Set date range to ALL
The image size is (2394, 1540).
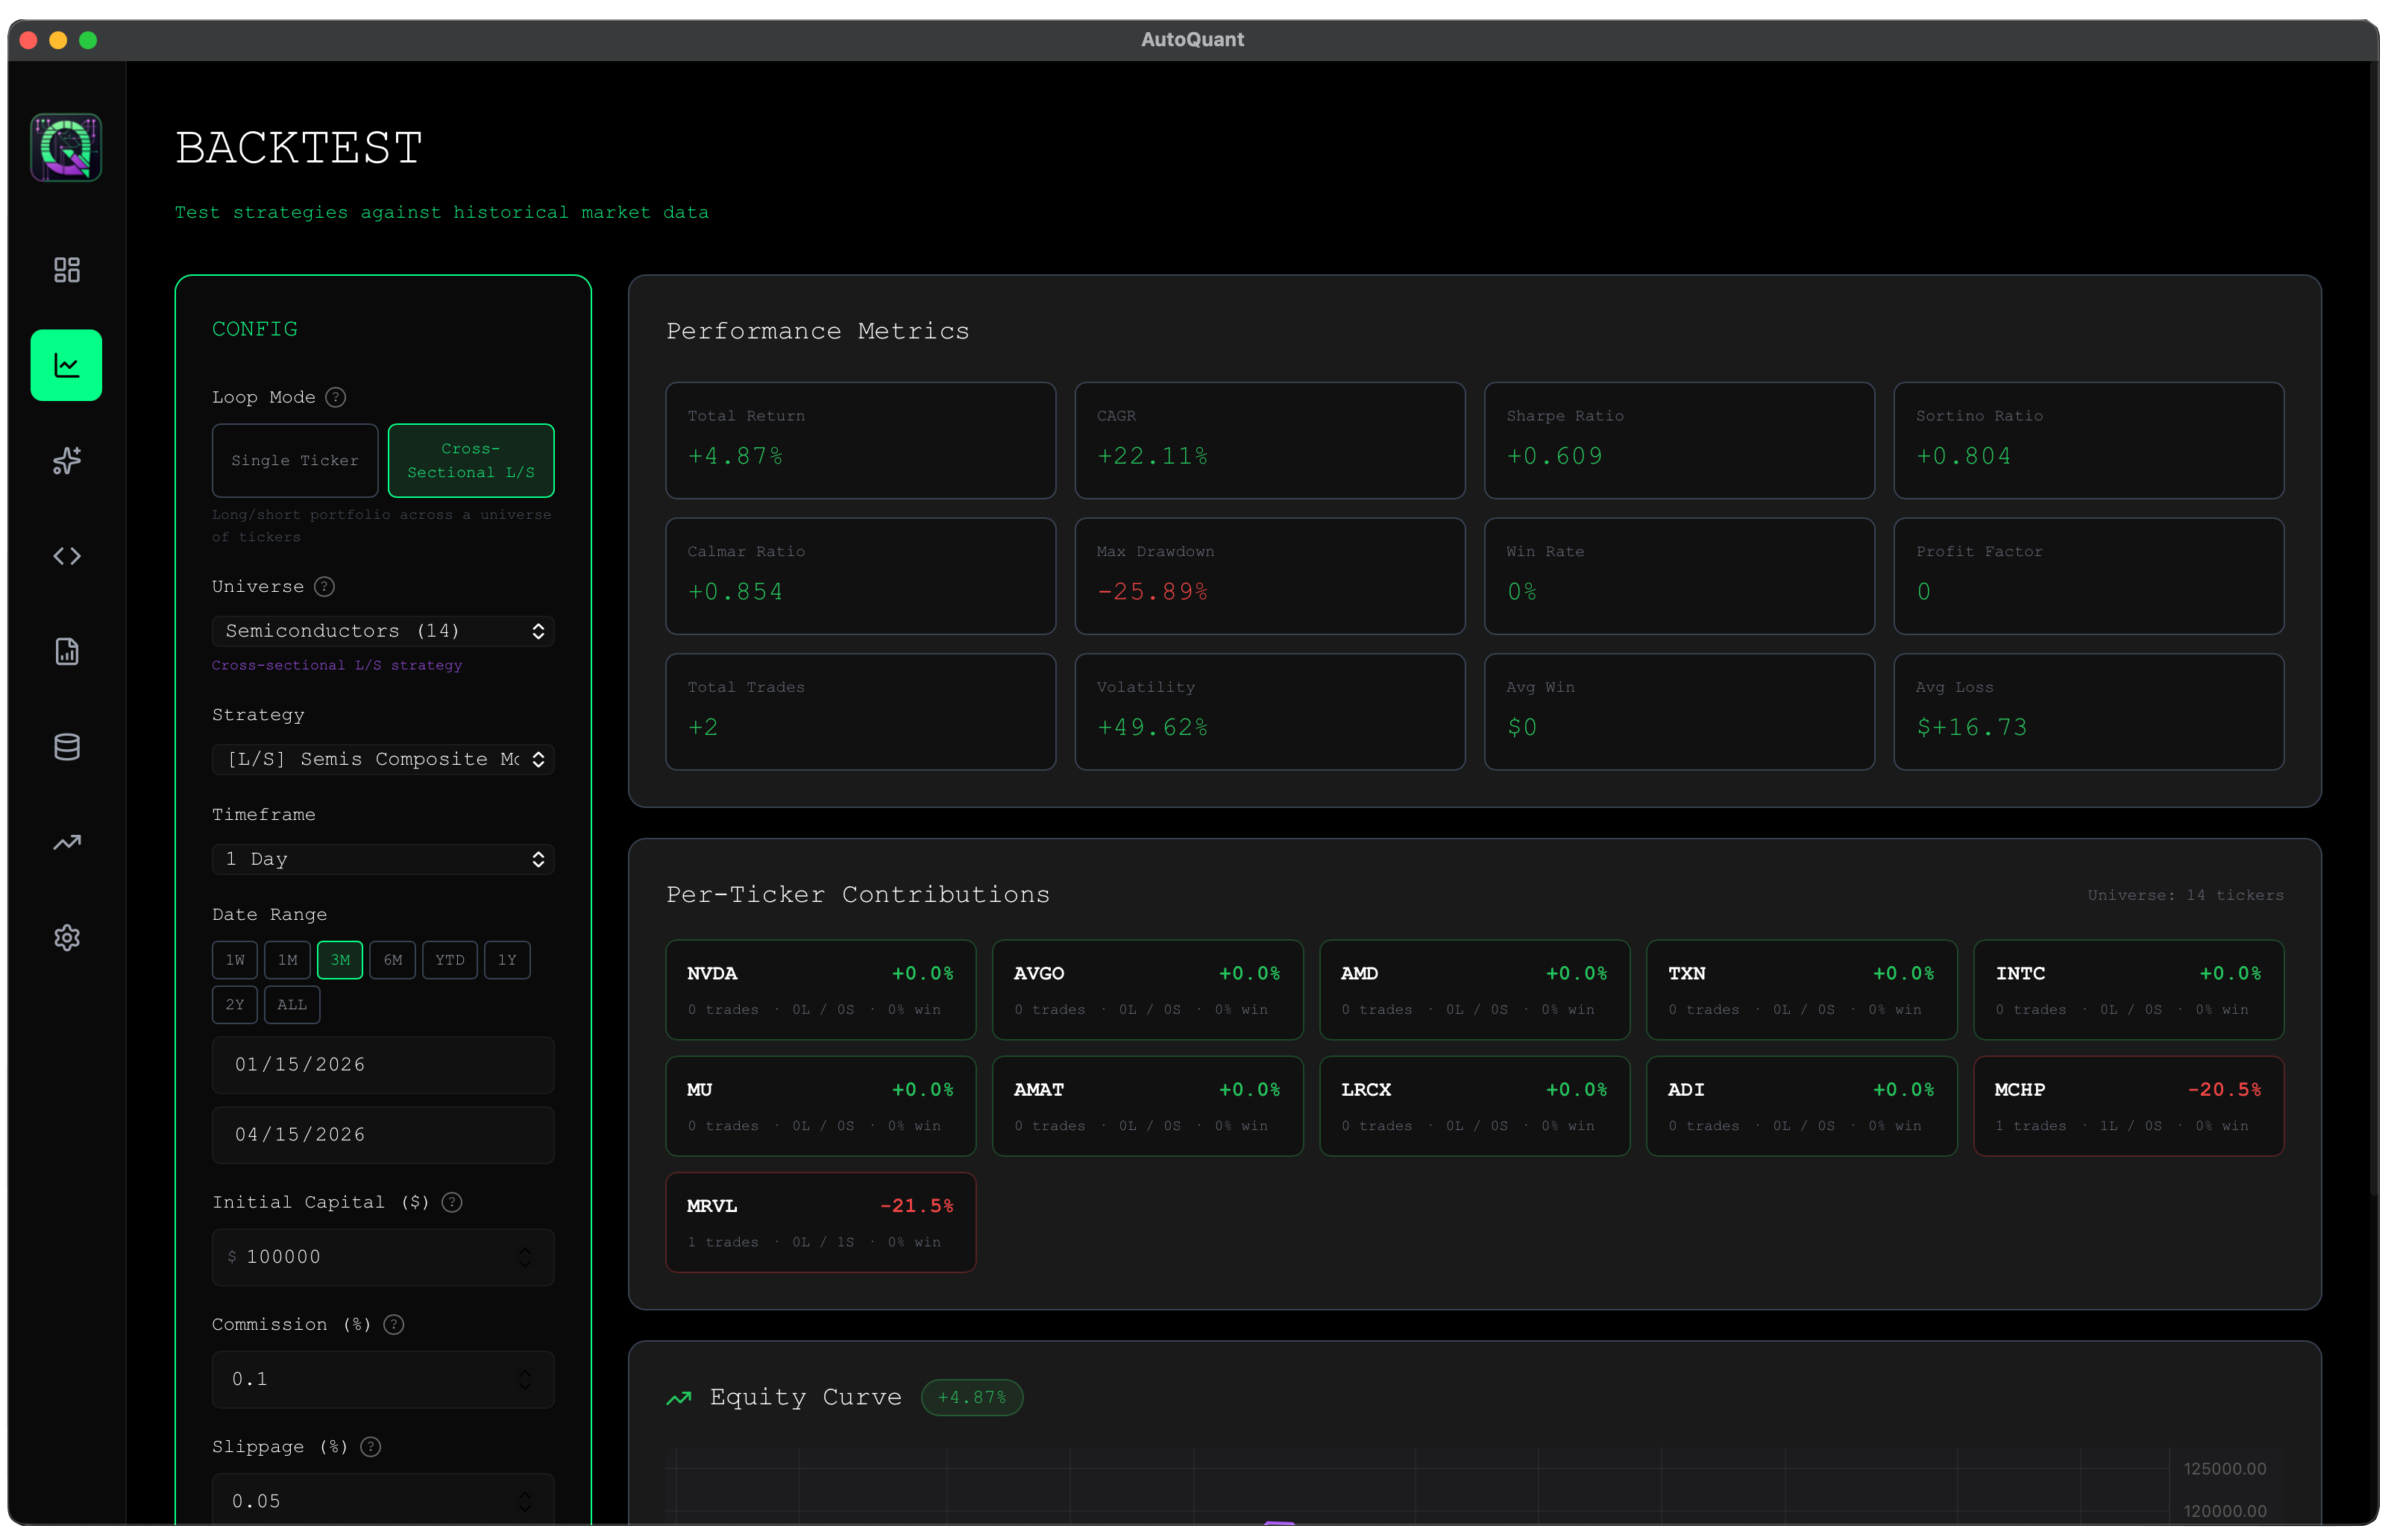tap(292, 1004)
